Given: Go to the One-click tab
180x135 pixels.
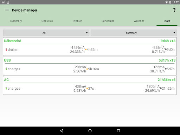Looking at the screenshot, I should pos(47,21).
